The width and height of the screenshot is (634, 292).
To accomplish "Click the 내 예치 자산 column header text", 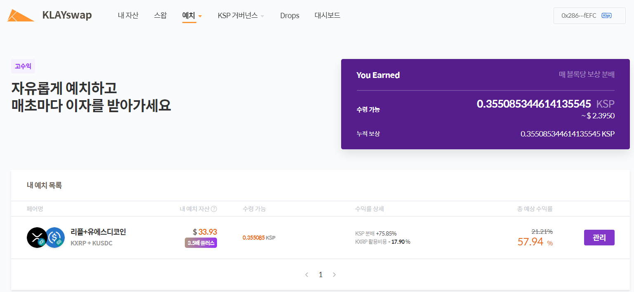I will (195, 209).
